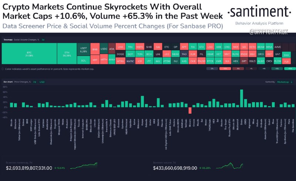
Task: Select the BTC 21.08% treemap block
Action: click(29, 54)
